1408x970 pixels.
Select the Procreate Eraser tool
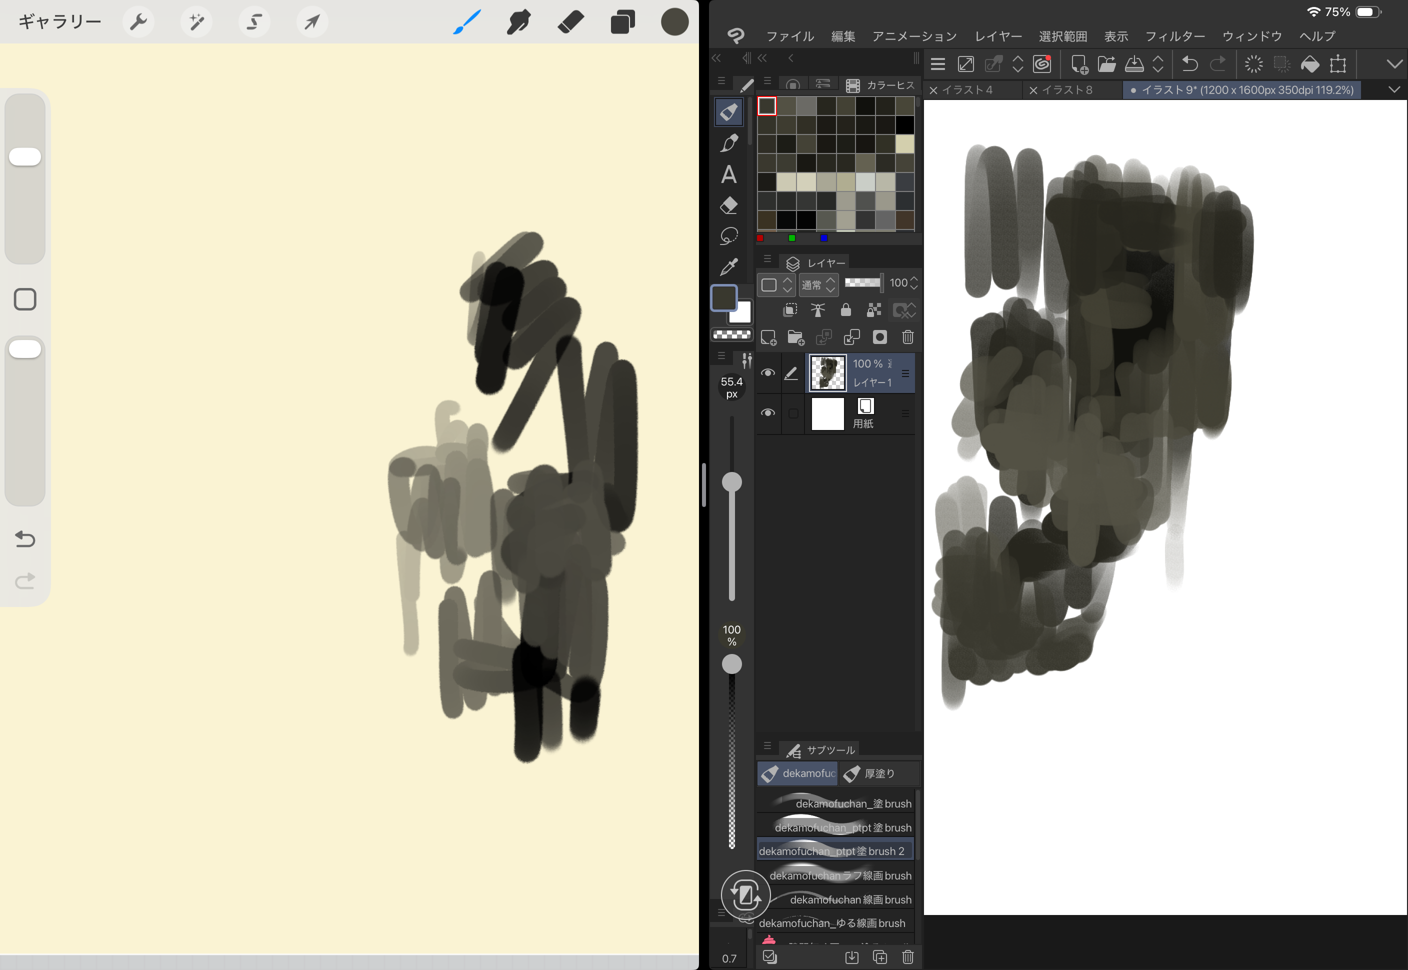[570, 22]
